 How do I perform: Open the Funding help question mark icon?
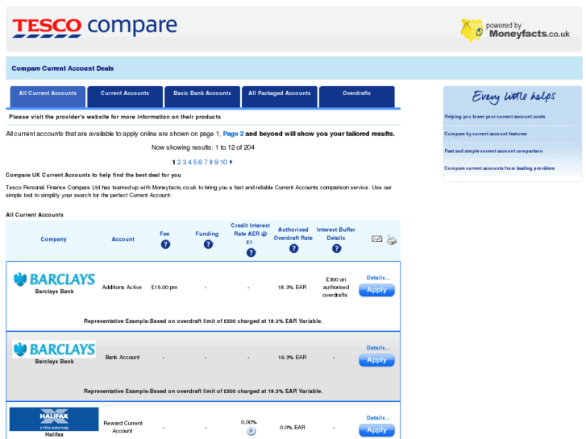tap(208, 244)
